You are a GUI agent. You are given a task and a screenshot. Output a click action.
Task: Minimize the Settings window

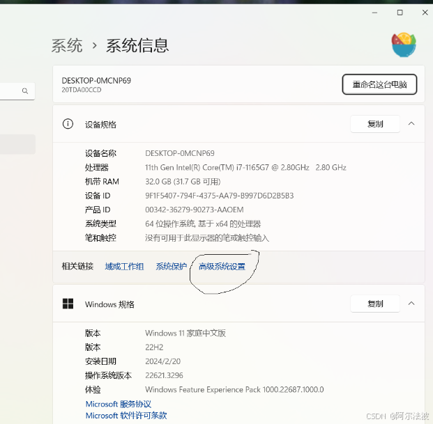pos(374,13)
